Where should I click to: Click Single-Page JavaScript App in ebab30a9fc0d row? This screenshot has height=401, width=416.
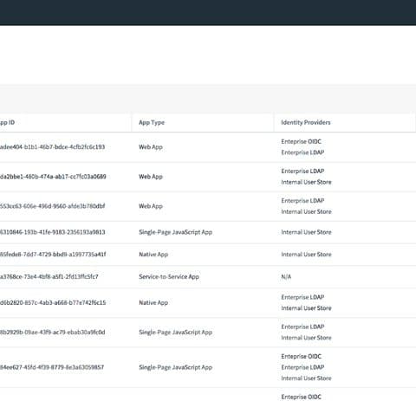pyautogui.click(x=175, y=333)
